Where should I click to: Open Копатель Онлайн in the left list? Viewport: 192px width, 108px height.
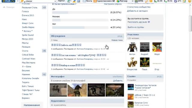coord(30,78)
